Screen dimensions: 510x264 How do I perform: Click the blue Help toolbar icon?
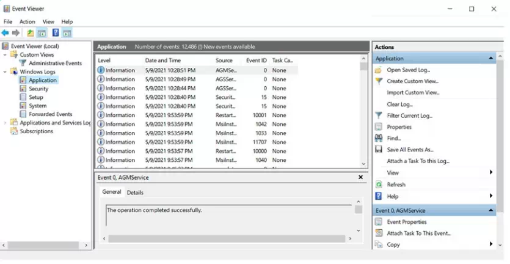coord(55,33)
